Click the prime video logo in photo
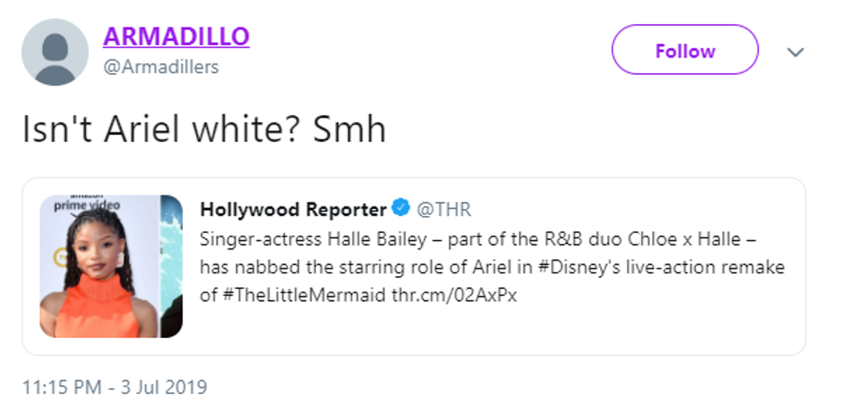Viewport: 844px width, 406px height. click(x=86, y=205)
